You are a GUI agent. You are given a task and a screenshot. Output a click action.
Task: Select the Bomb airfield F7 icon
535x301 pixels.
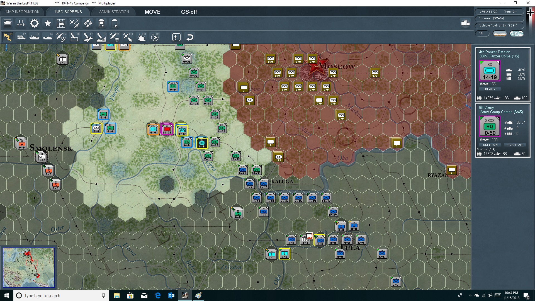88,37
